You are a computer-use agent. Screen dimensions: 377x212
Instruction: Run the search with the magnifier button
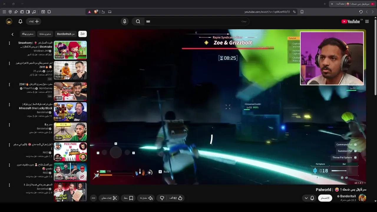point(138,21)
